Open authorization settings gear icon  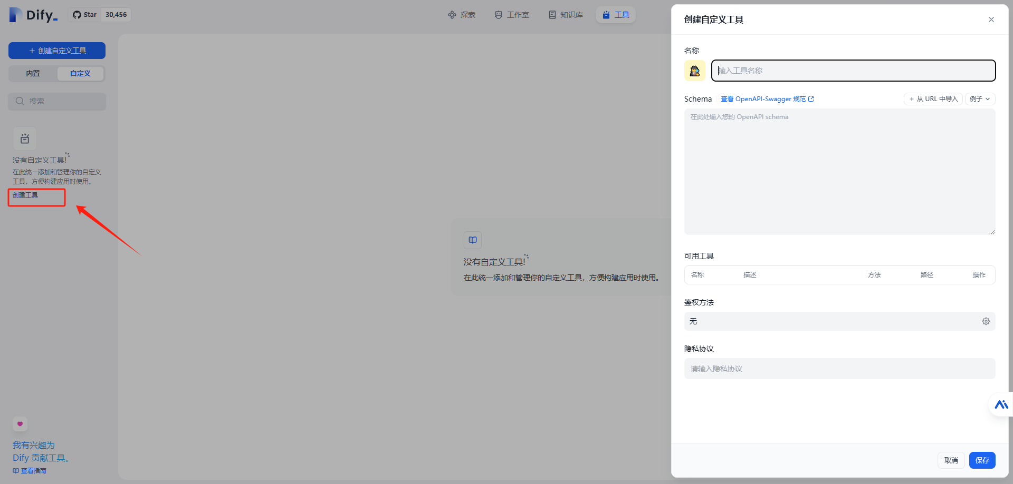(x=986, y=321)
